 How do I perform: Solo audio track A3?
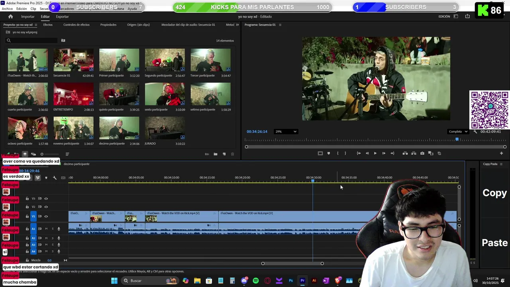pos(52,245)
